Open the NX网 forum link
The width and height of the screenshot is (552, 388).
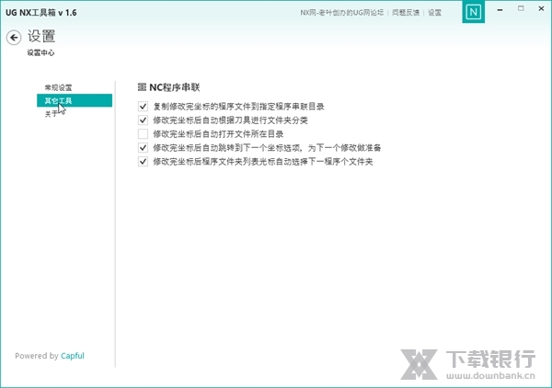(341, 13)
